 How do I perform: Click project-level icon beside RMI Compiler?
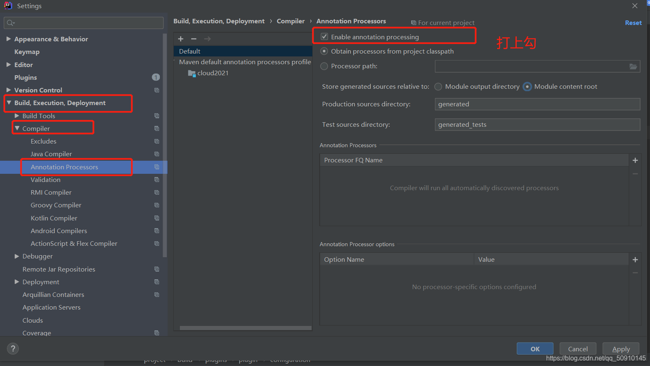tap(157, 192)
